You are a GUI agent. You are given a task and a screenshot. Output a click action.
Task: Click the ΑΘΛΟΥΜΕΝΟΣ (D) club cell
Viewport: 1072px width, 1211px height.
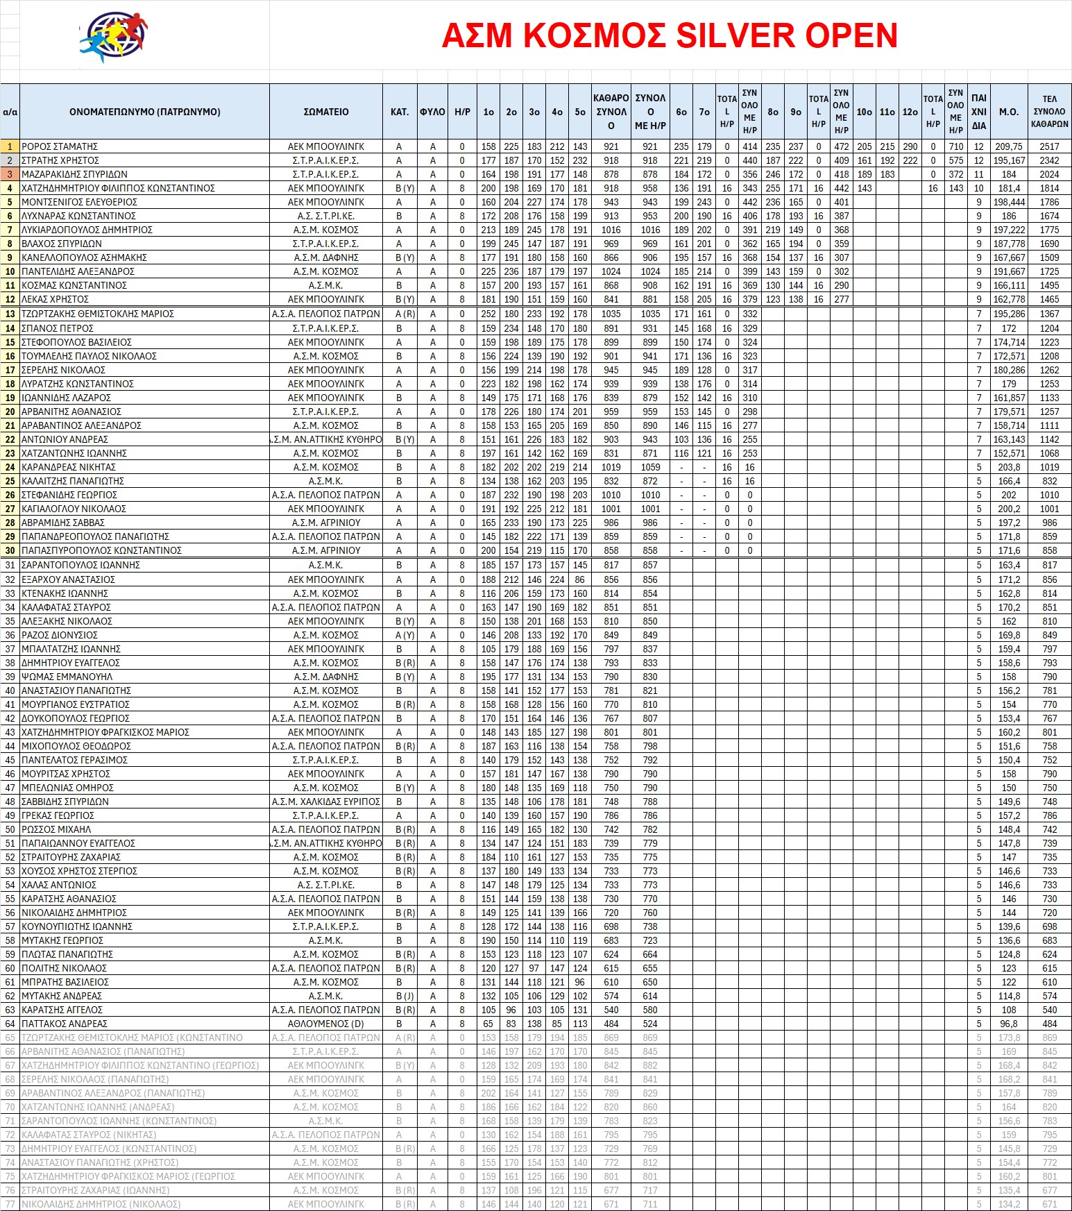(325, 1024)
